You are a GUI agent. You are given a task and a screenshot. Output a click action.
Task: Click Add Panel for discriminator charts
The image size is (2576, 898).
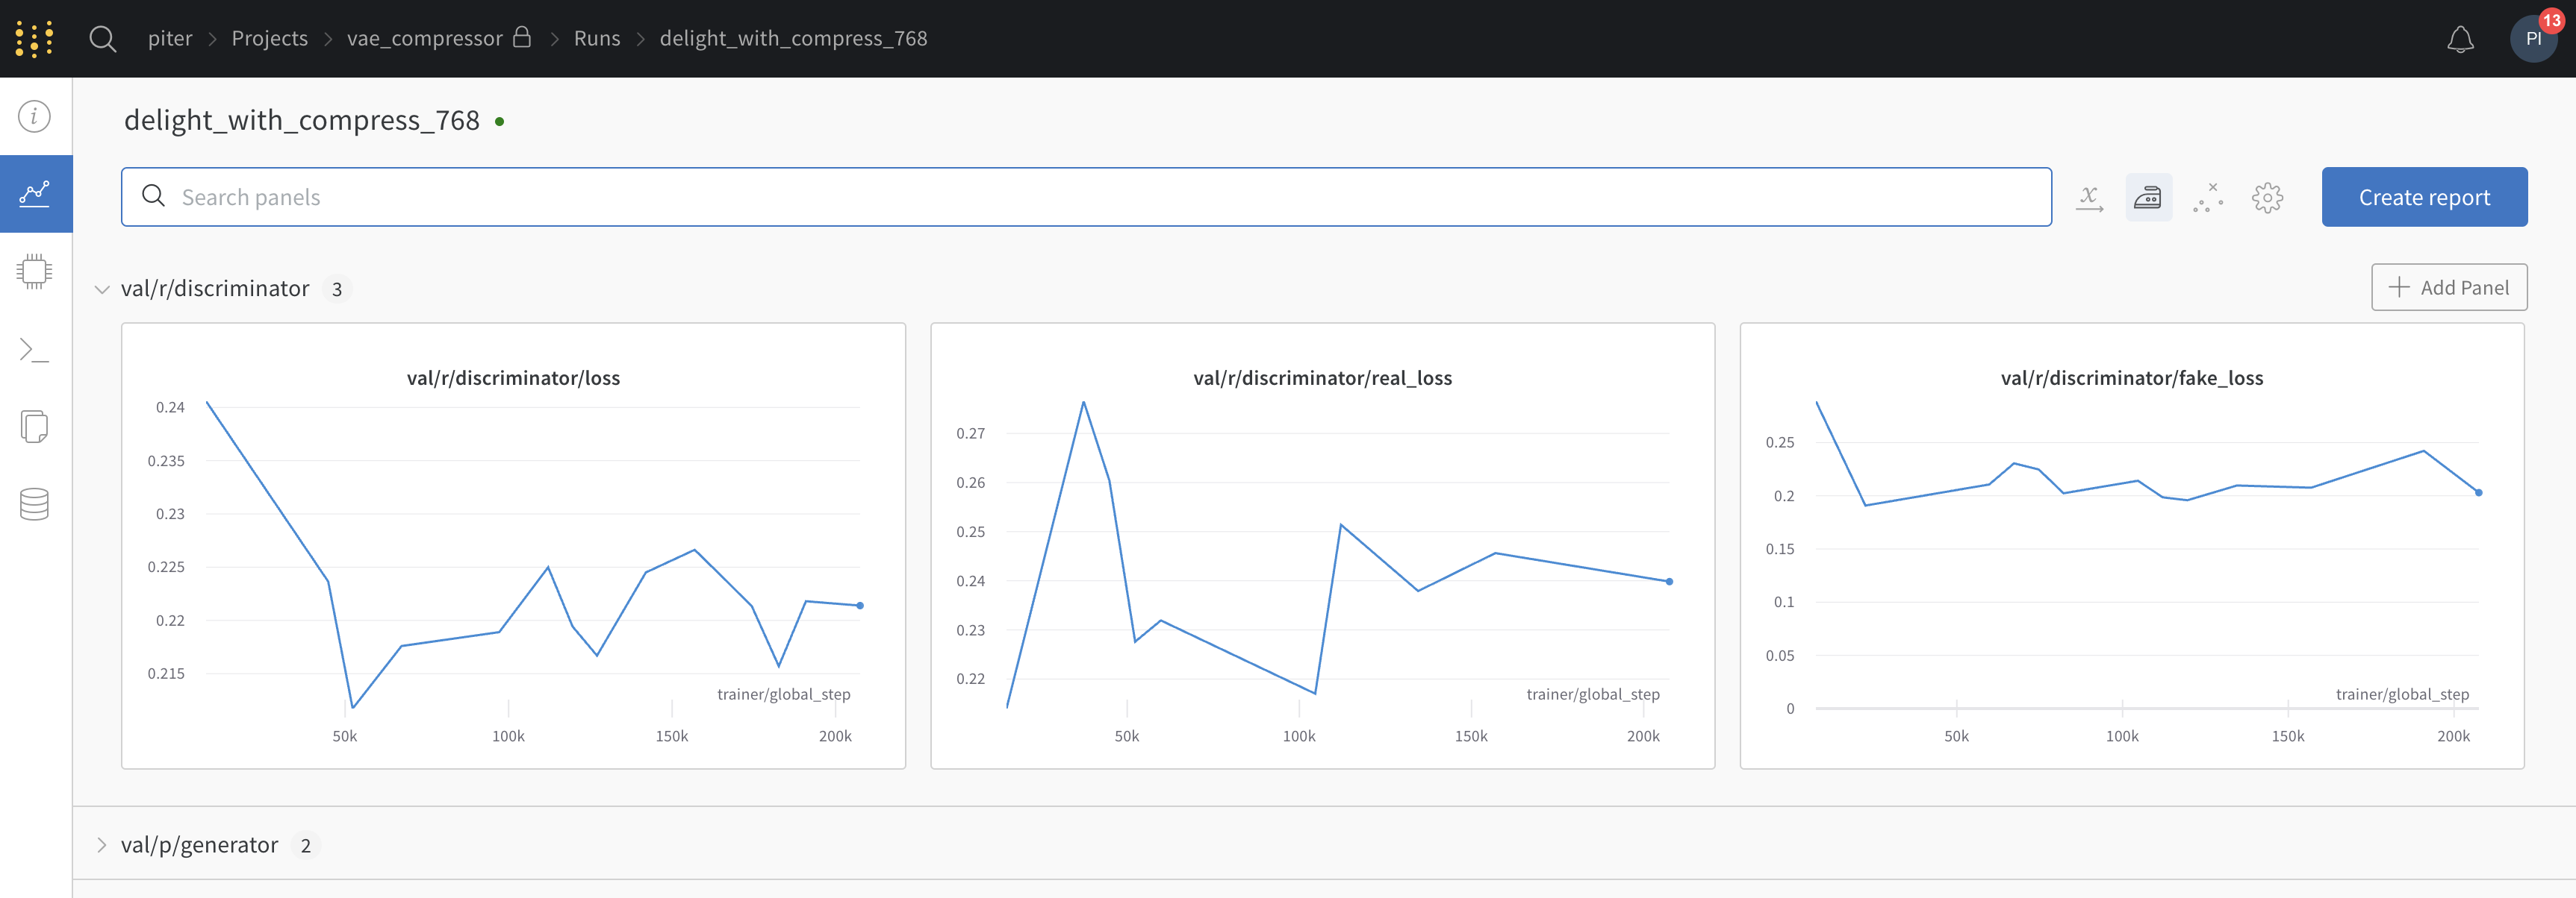[x=2448, y=286]
